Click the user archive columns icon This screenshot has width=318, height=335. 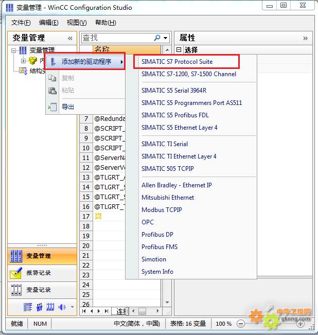pyautogui.click(x=50, y=307)
